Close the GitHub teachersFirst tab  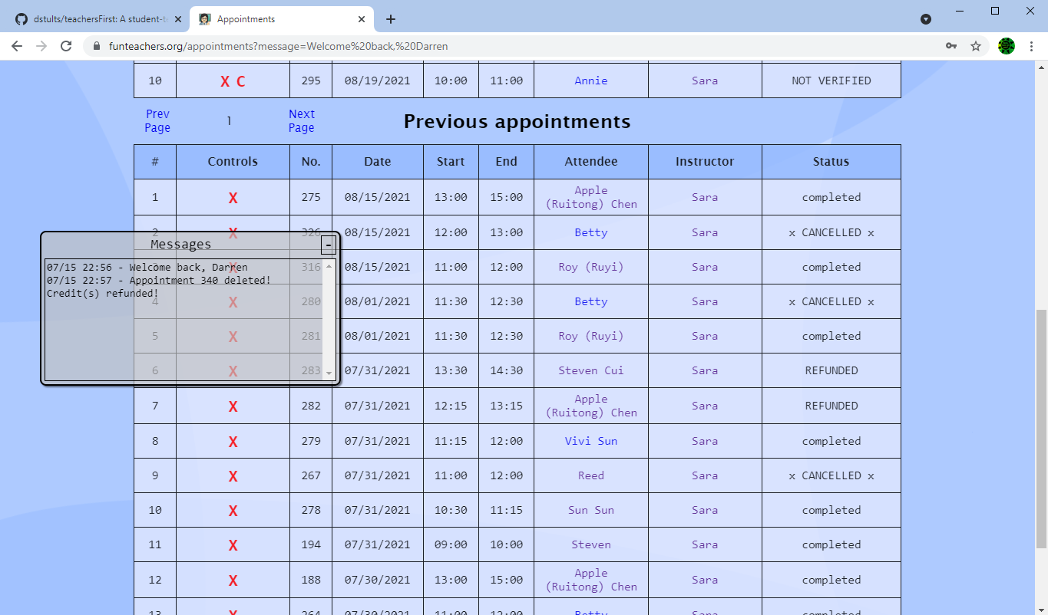tap(178, 19)
